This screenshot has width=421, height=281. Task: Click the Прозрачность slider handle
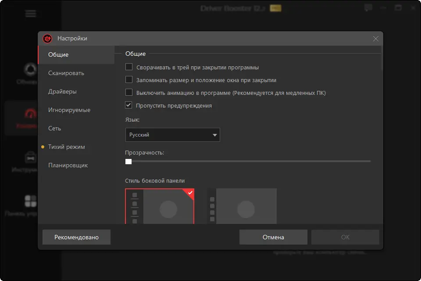(128, 161)
